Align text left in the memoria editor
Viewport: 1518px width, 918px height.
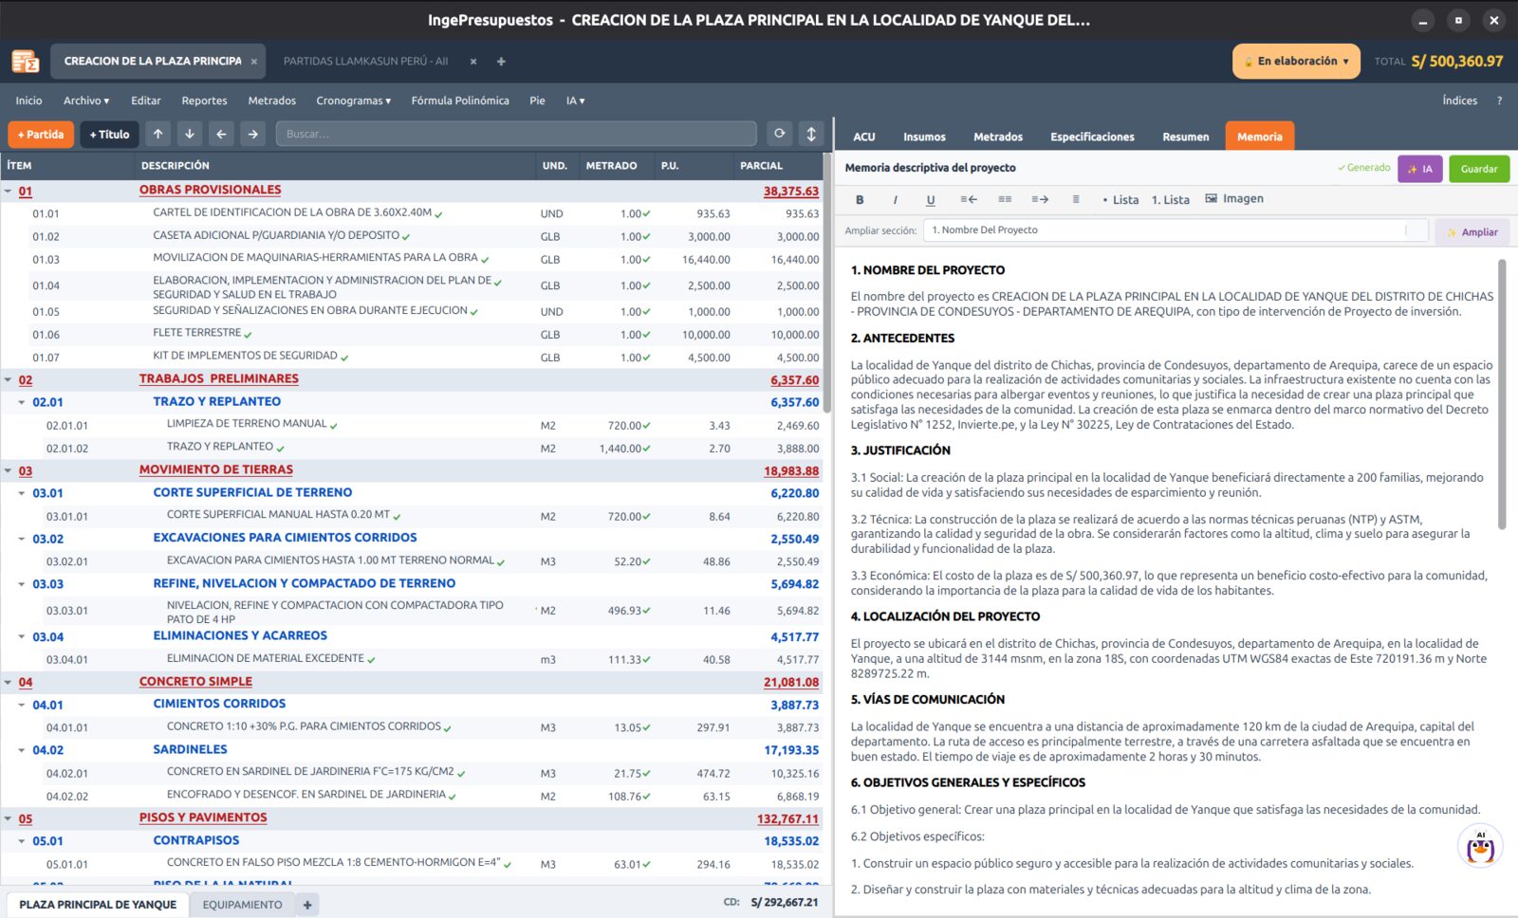(969, 199)
